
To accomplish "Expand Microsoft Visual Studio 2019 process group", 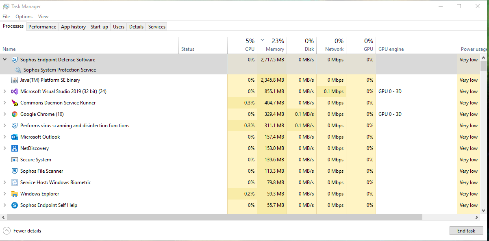I will (x=5, y=91).
